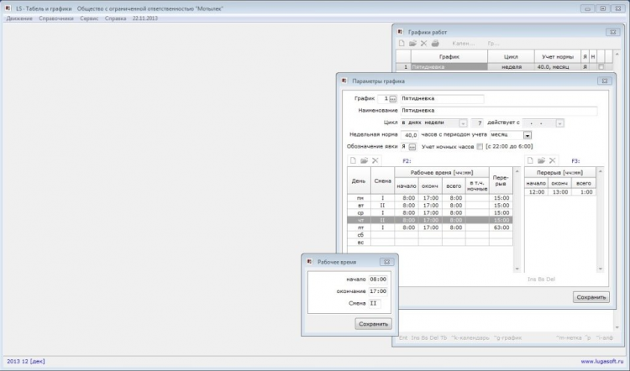Select пт row in work time table
The width and height of the screenshot is (630, 371).
(430, 227)
